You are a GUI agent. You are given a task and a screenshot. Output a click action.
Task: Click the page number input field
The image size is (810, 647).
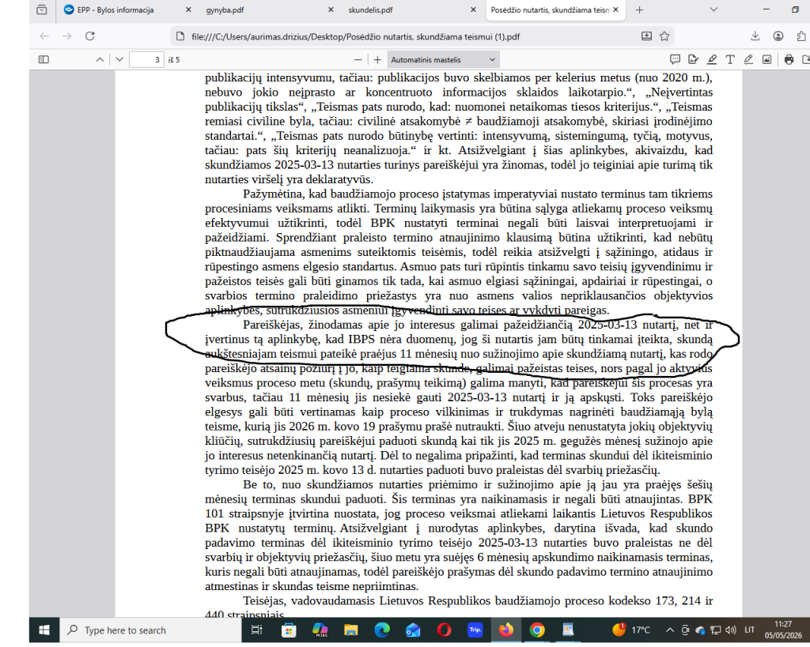pos(146,60)
